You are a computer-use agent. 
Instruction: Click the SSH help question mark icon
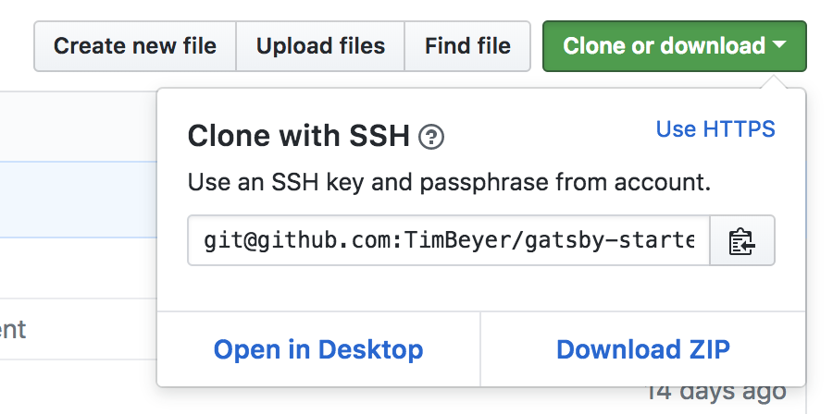tap(430, 138)
